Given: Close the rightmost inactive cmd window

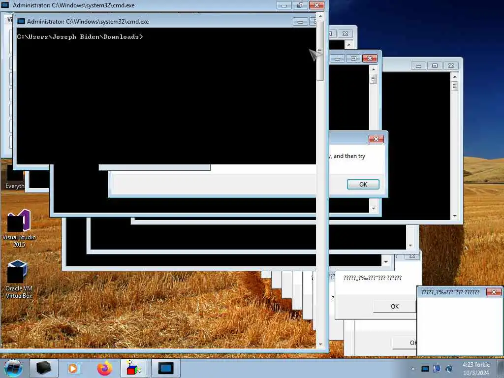Looking at the screenshot, I should (x=451, y=66).
